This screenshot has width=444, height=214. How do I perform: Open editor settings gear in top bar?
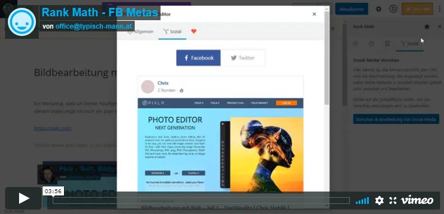(x=378, y=9)
